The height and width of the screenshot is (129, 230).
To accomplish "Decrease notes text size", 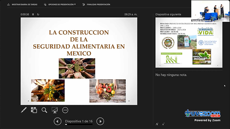I will 163,124.
